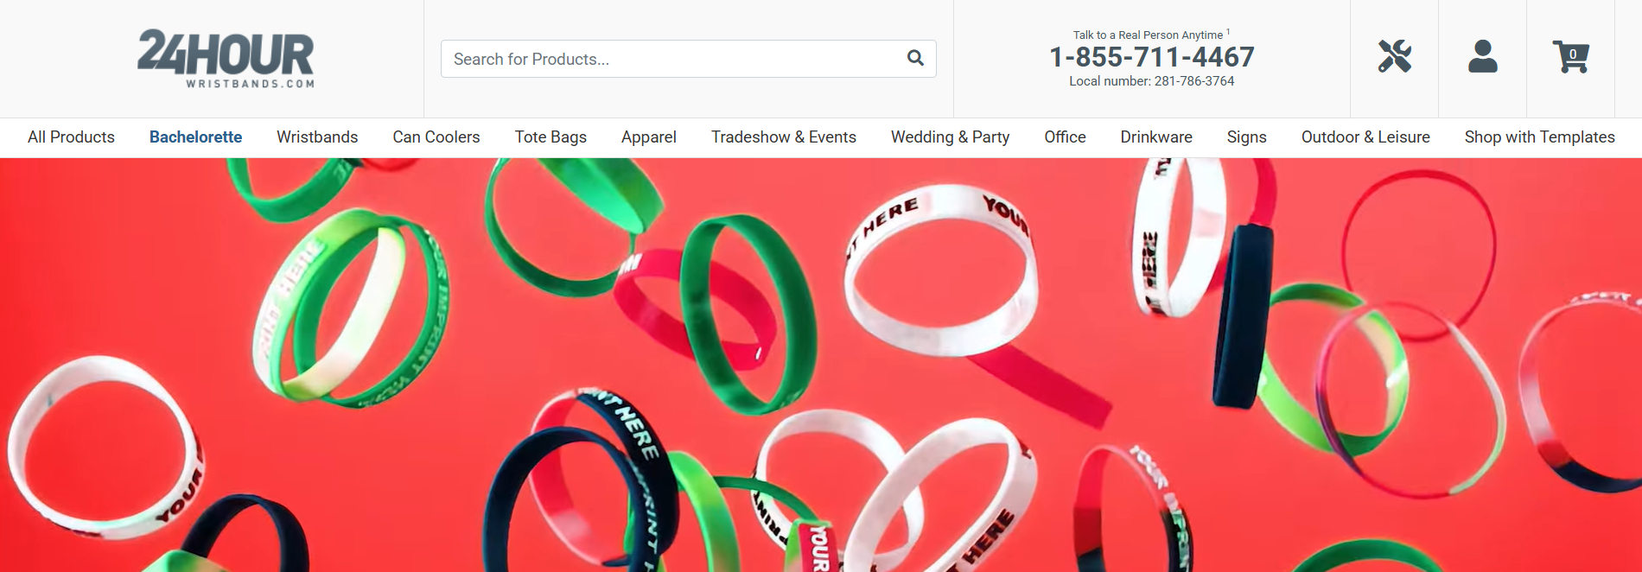The image size is (1642, 572).
Task: Browse the Tote Bags category
Action: (x=551, y=137)
